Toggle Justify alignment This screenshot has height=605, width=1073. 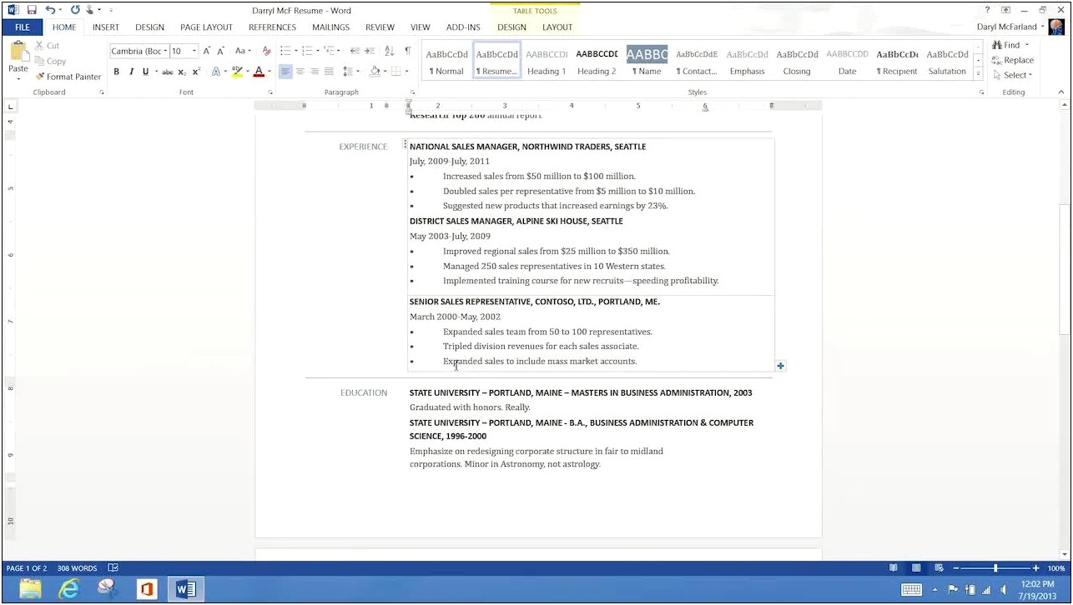(x=329, y=72)
